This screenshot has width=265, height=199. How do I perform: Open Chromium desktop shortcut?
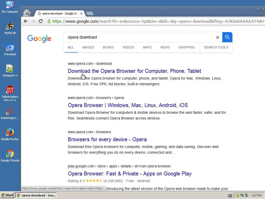(x=10, y=49)
